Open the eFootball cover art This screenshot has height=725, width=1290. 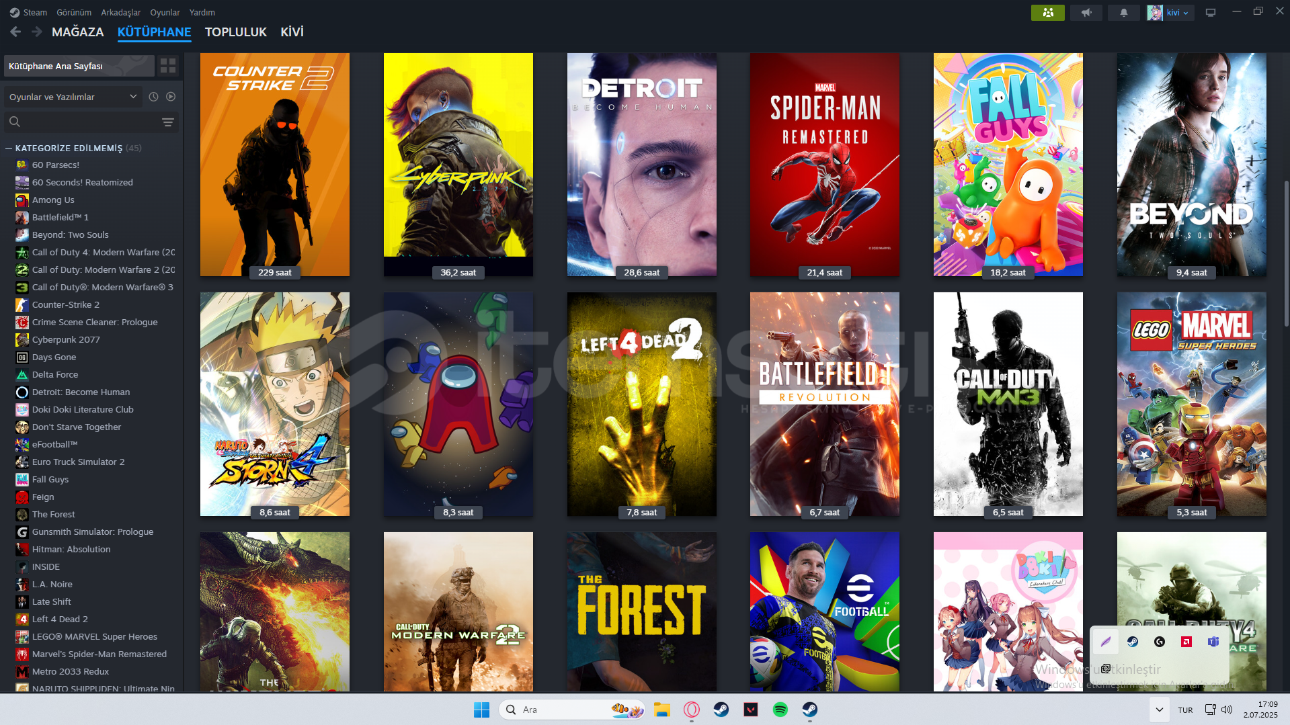[x=825, y=611]
